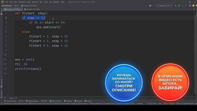Click the Stop icon in the toolbar
This screenshot has width=197, height=111.
click(186, 6)
